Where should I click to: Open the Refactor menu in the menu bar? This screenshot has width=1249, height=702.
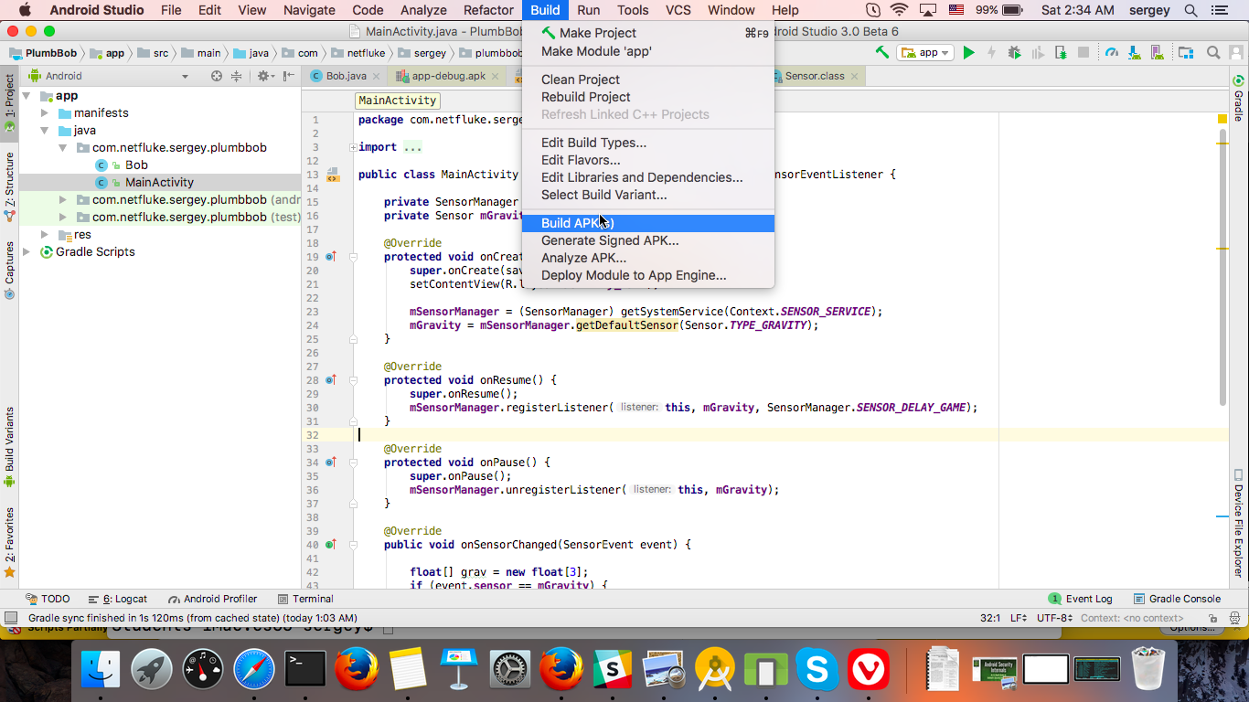pos(488,10)
